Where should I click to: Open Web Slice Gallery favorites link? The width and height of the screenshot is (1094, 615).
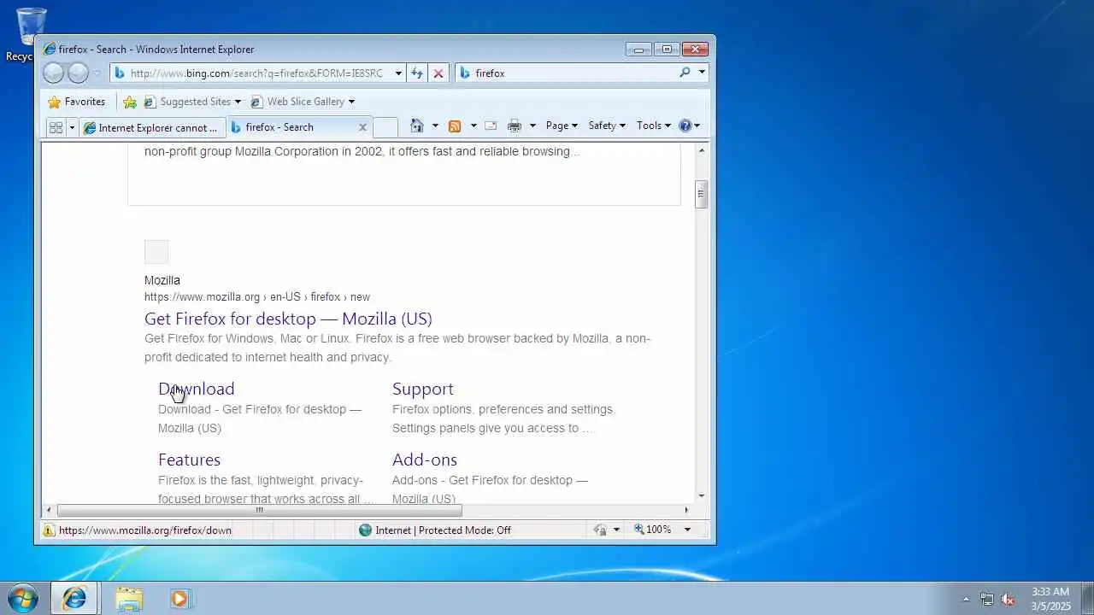tap(303, 102)
